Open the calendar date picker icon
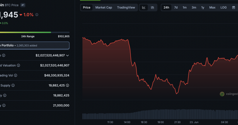Screen dimensions: 238x125 point(234,7)
